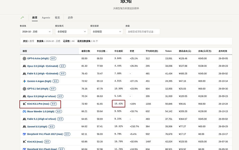239x150 pixels.
Task: Switch to the Agentic tab
Action: 46,18
